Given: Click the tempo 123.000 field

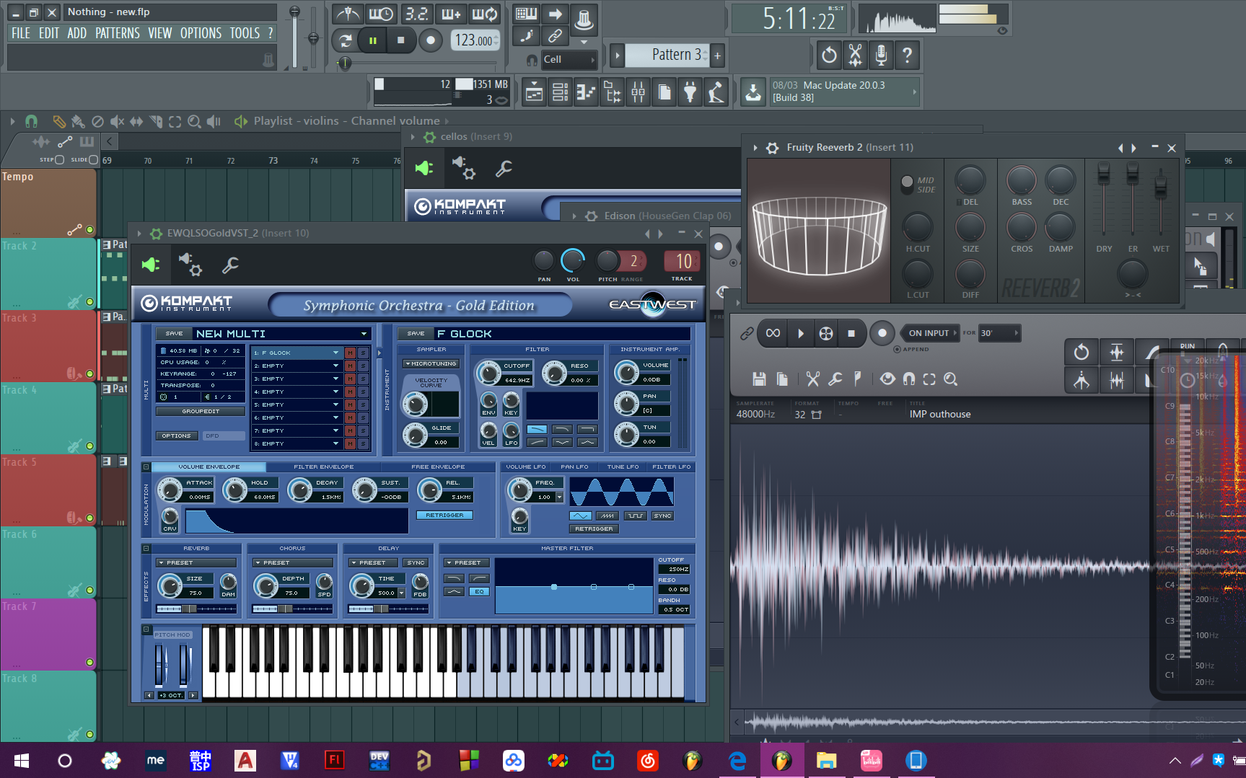Looking at the screenshot, I should [x=475, y=40].
